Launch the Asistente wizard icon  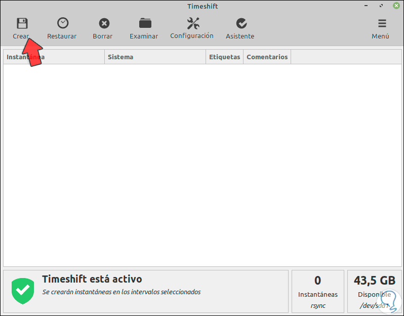241,23
